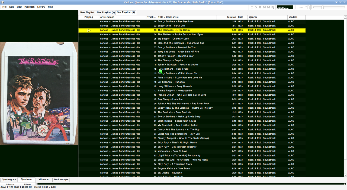The height and width of the screenshot is (190, 347).
Task: Open the Spectrum tab
Action: point(26,179)
